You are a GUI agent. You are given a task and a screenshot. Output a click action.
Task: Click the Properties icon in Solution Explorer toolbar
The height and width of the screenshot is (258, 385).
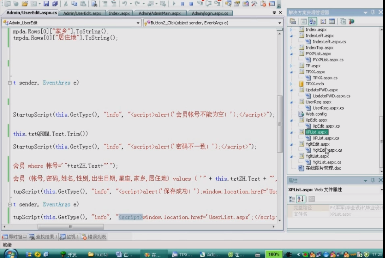point(293,21)
